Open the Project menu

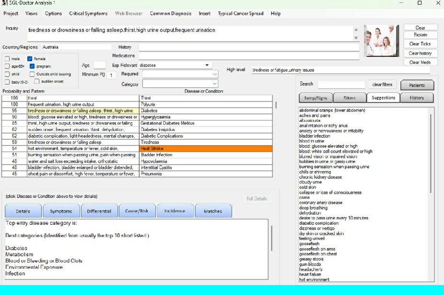11,13
